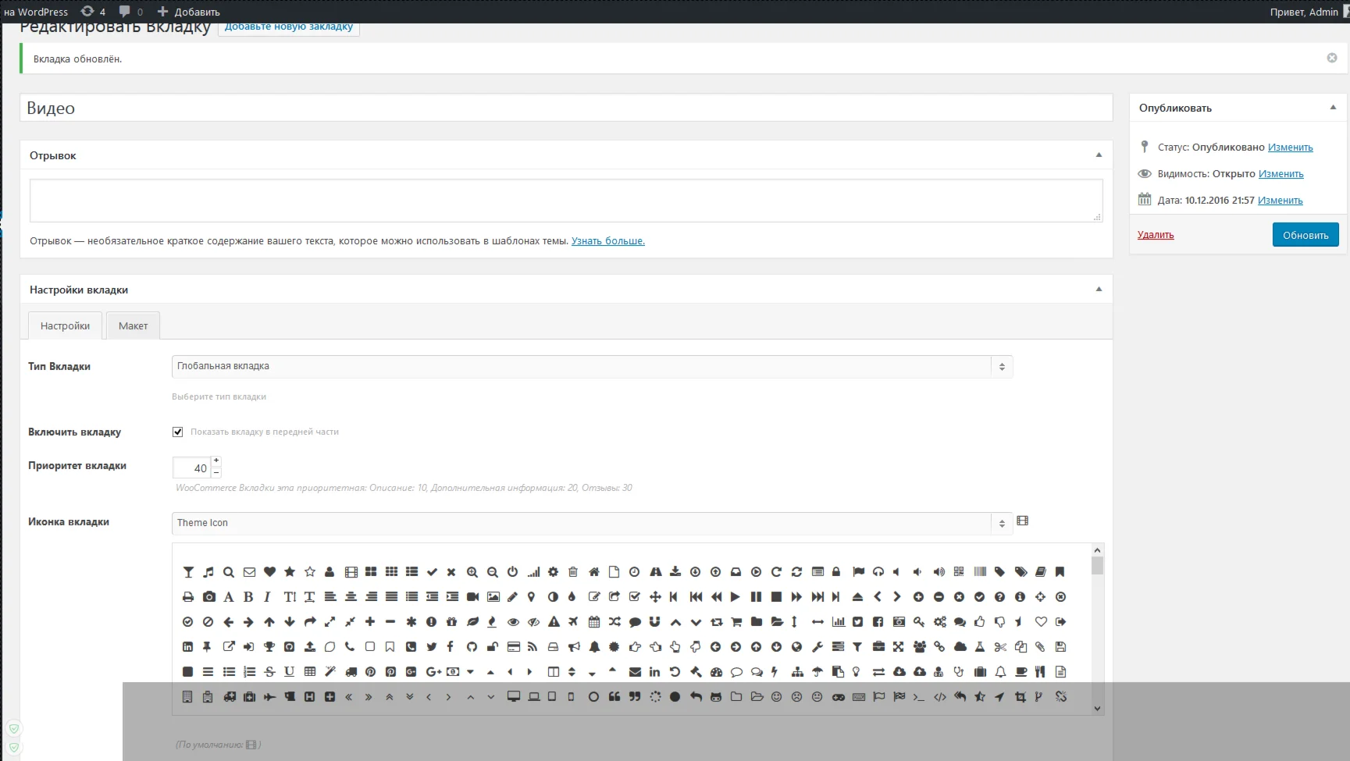Pick the pause bars icon
Viewport: 1350px width, 761px height.
tap(756, 597)
